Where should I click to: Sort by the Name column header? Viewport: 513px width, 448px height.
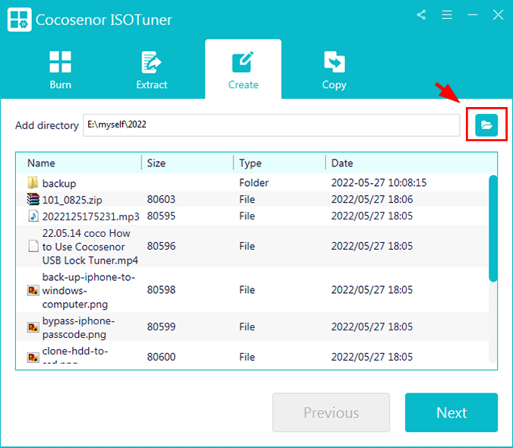[41, 163]
